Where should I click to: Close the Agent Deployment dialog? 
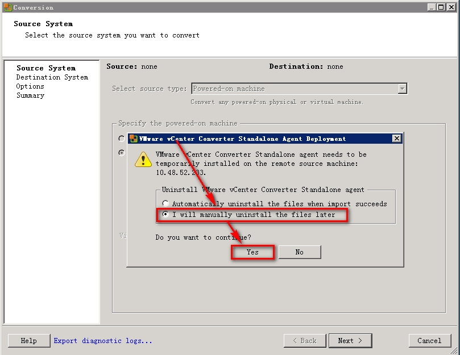click(397, 139)
